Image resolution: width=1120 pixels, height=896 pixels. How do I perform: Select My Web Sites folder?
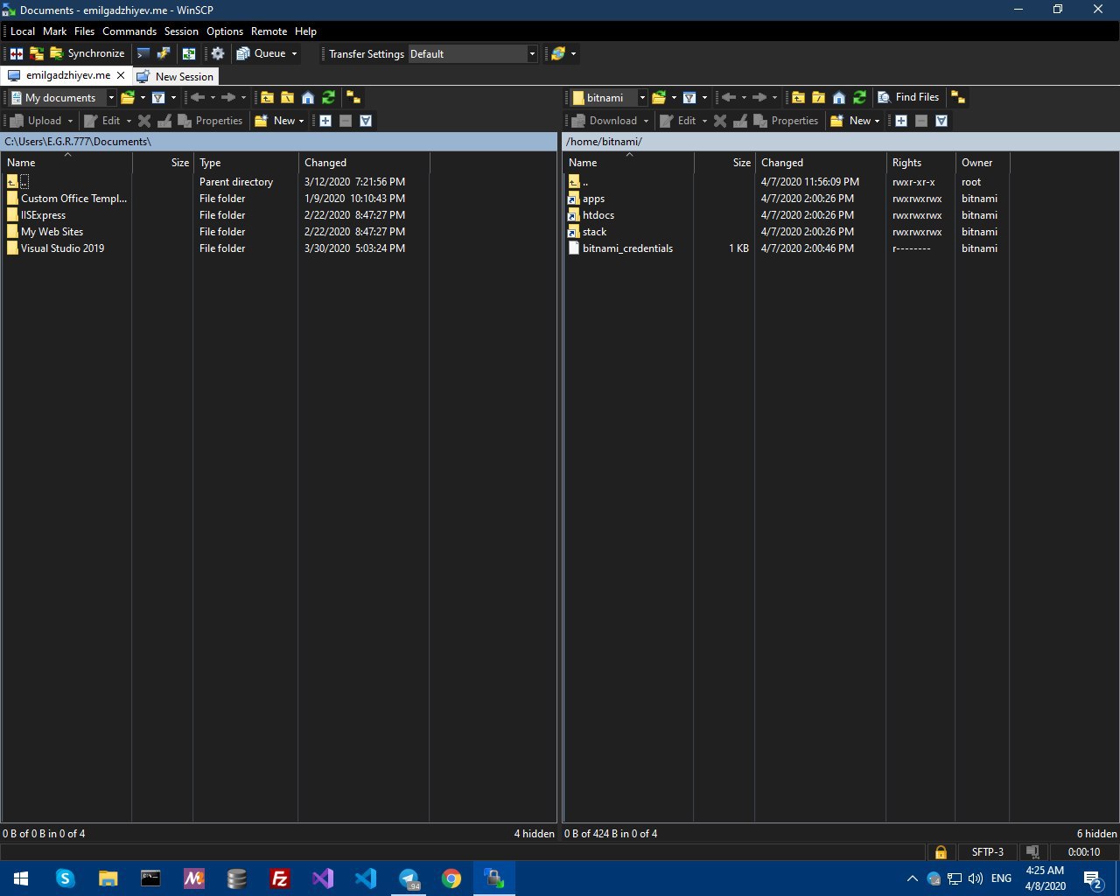point(45,232)
